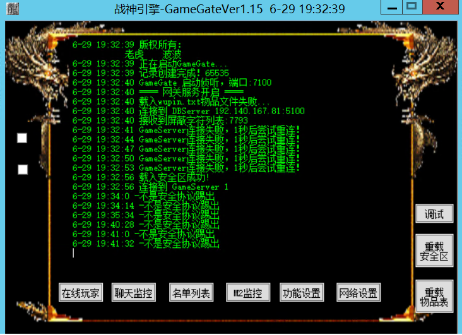Minimize the GameGate window
462x335 pixels.
pos(391,7)
